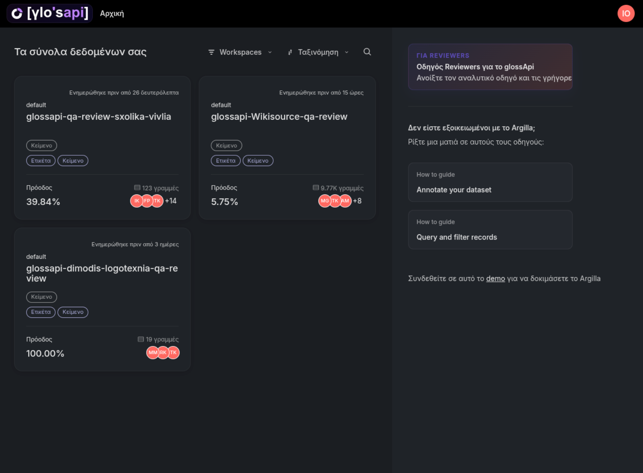This screenshot has width=643, height=473.
Task: Click the FP user avatar
Action: pos(147,201)
